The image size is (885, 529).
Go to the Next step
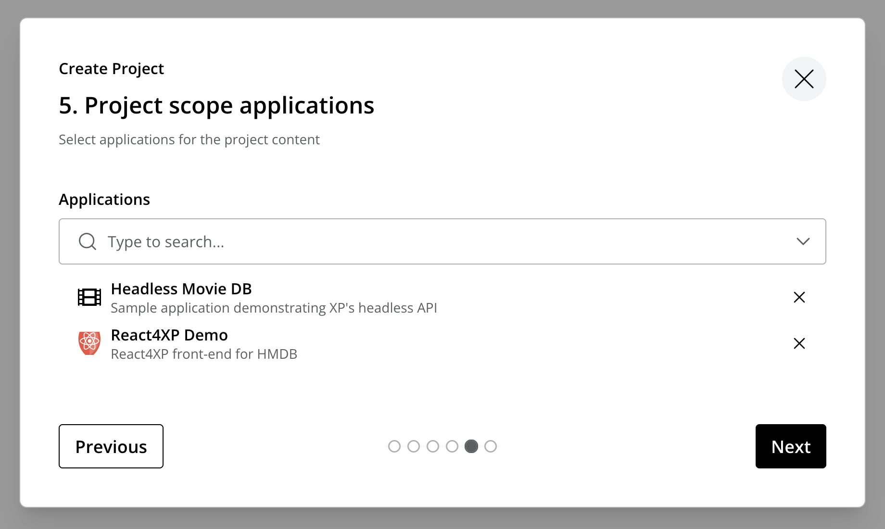click(791, 446)
